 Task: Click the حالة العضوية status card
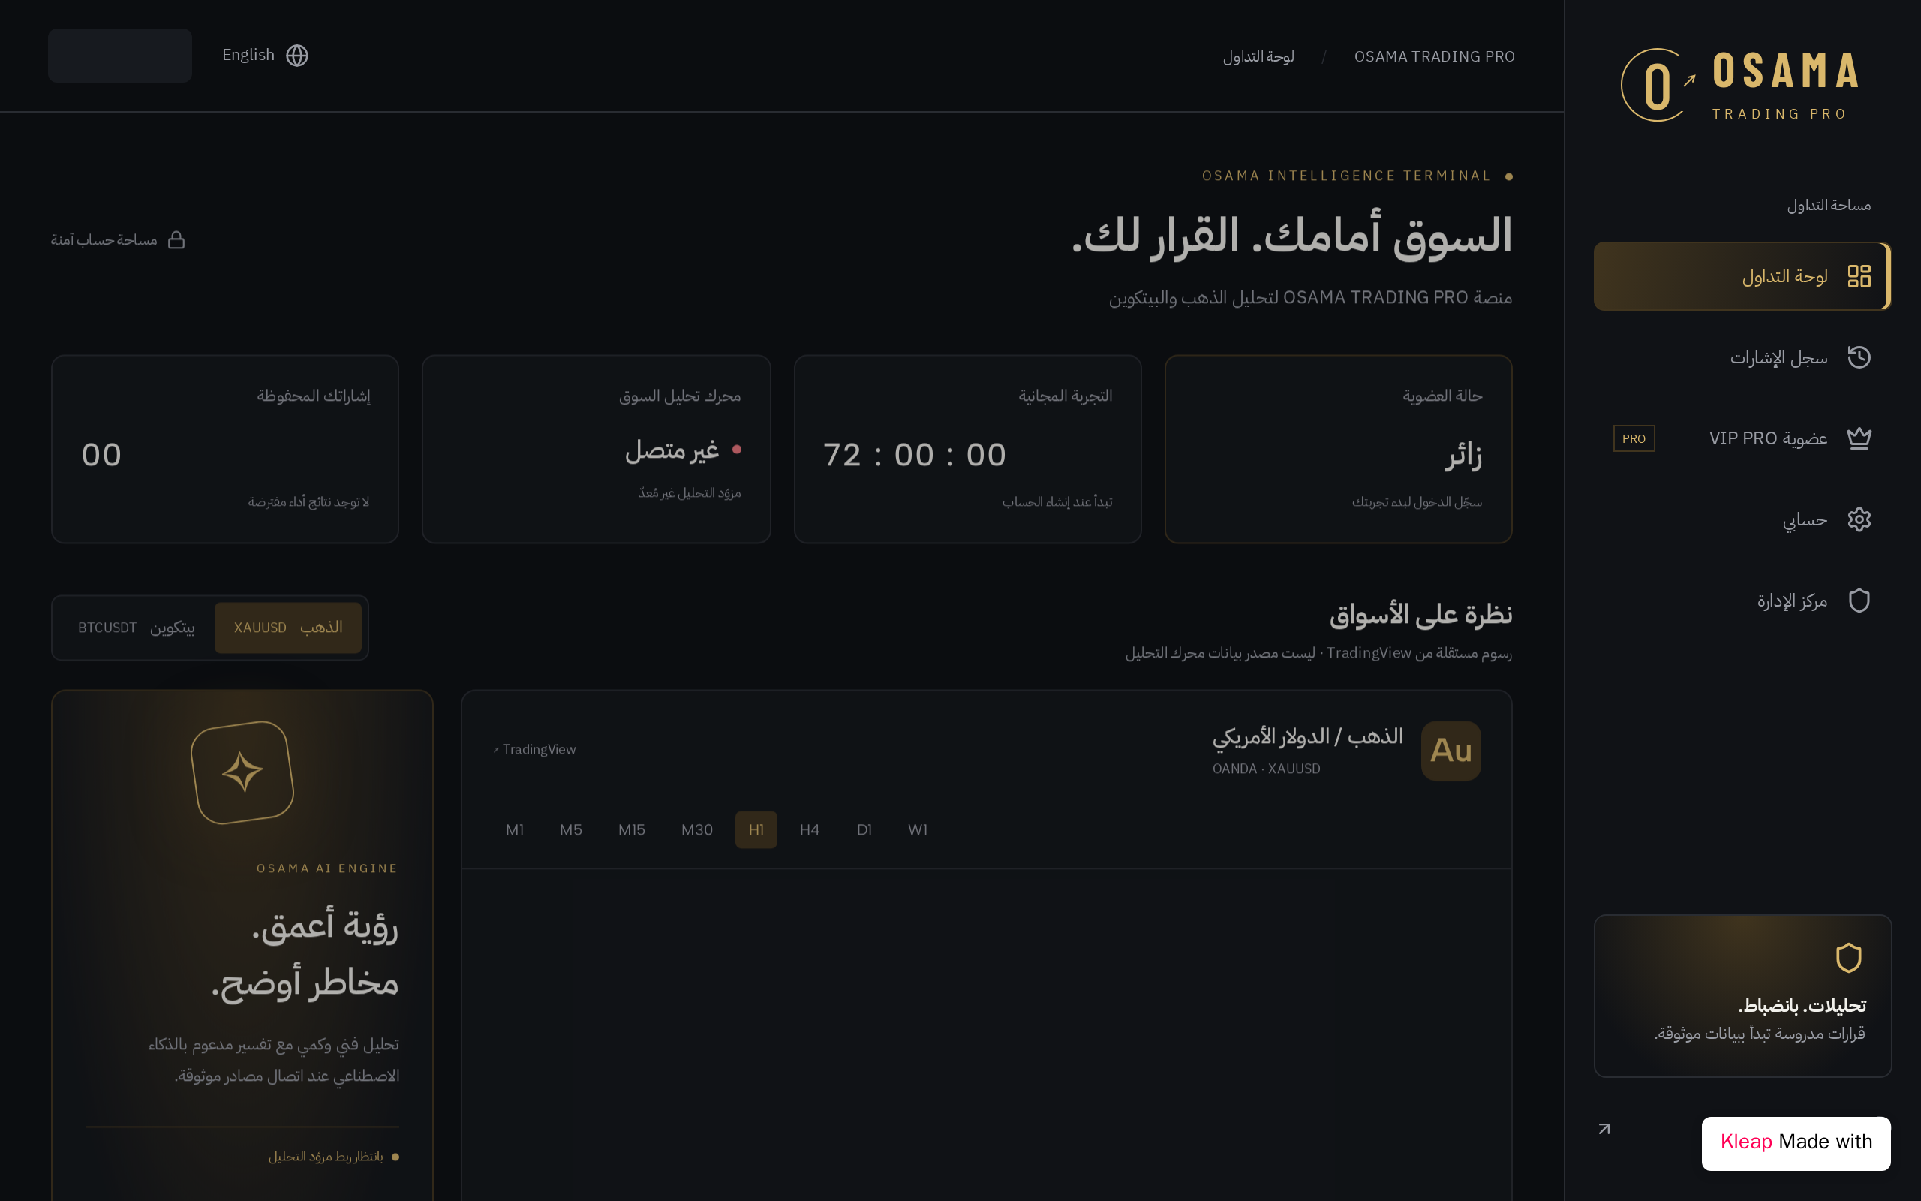point(1339,449)
